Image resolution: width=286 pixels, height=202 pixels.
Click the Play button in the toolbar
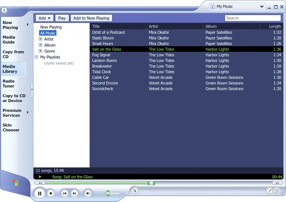coord(62,18)
